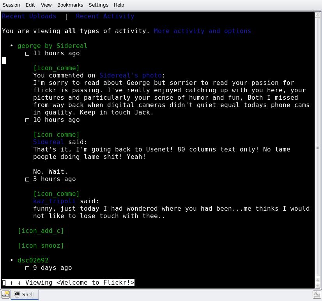Image resolution: width=322 pixels, height=301 pixels.
Task: Open the Bookmarks menu
Action: pyautogui.click(x=70, y=5)
